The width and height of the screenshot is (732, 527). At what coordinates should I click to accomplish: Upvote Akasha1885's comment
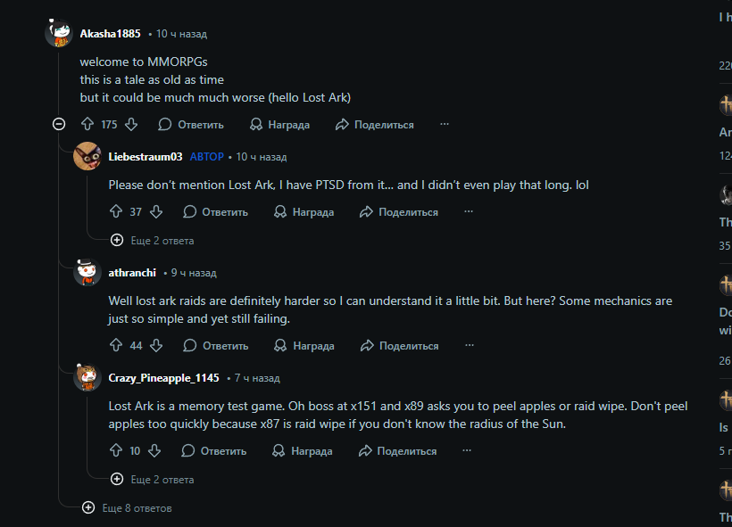[87, 125]
